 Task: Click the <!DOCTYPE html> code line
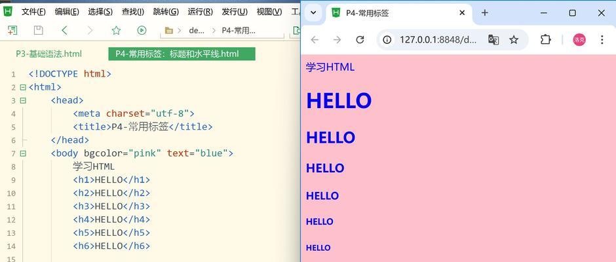coord(70,74)
